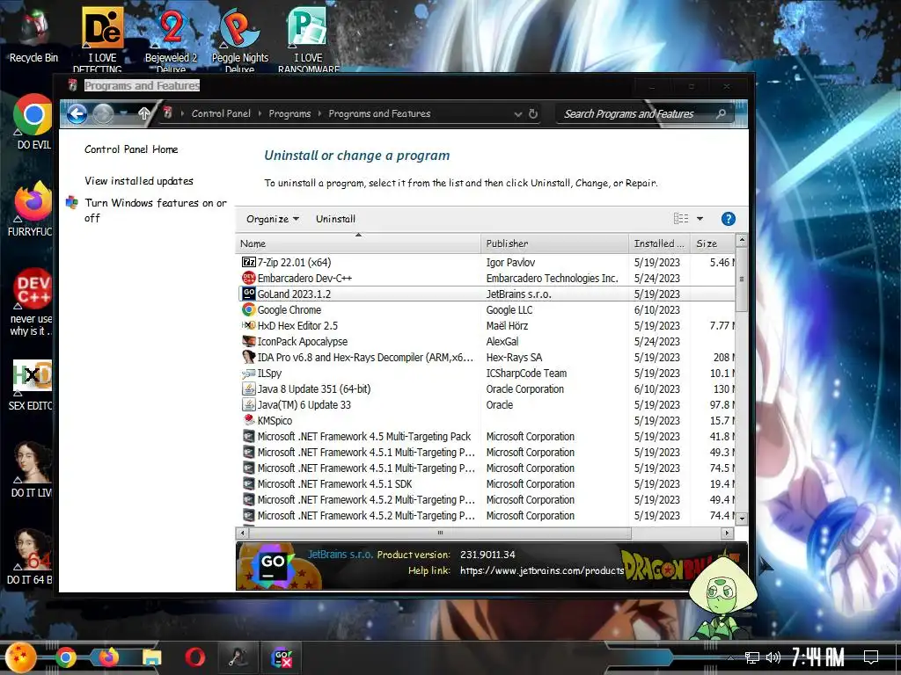Select Java 8 Update 351 (64-bit)
The height and width of the screenshot is (675, 901).
coord(486,389)
